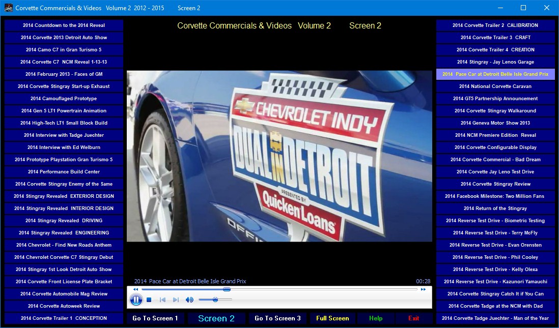Open the Help button
The width and height of the screenshot is (559, 328).
click(x=376, y=318)
